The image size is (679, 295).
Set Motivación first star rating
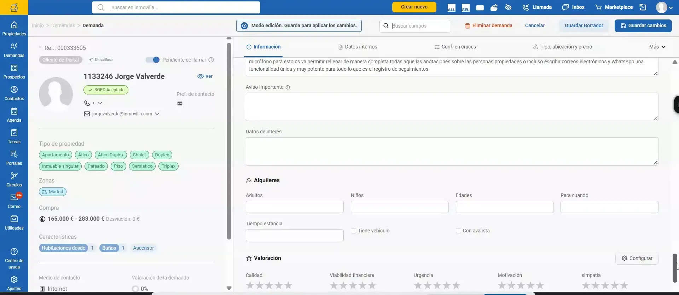[x=501, y=285]
